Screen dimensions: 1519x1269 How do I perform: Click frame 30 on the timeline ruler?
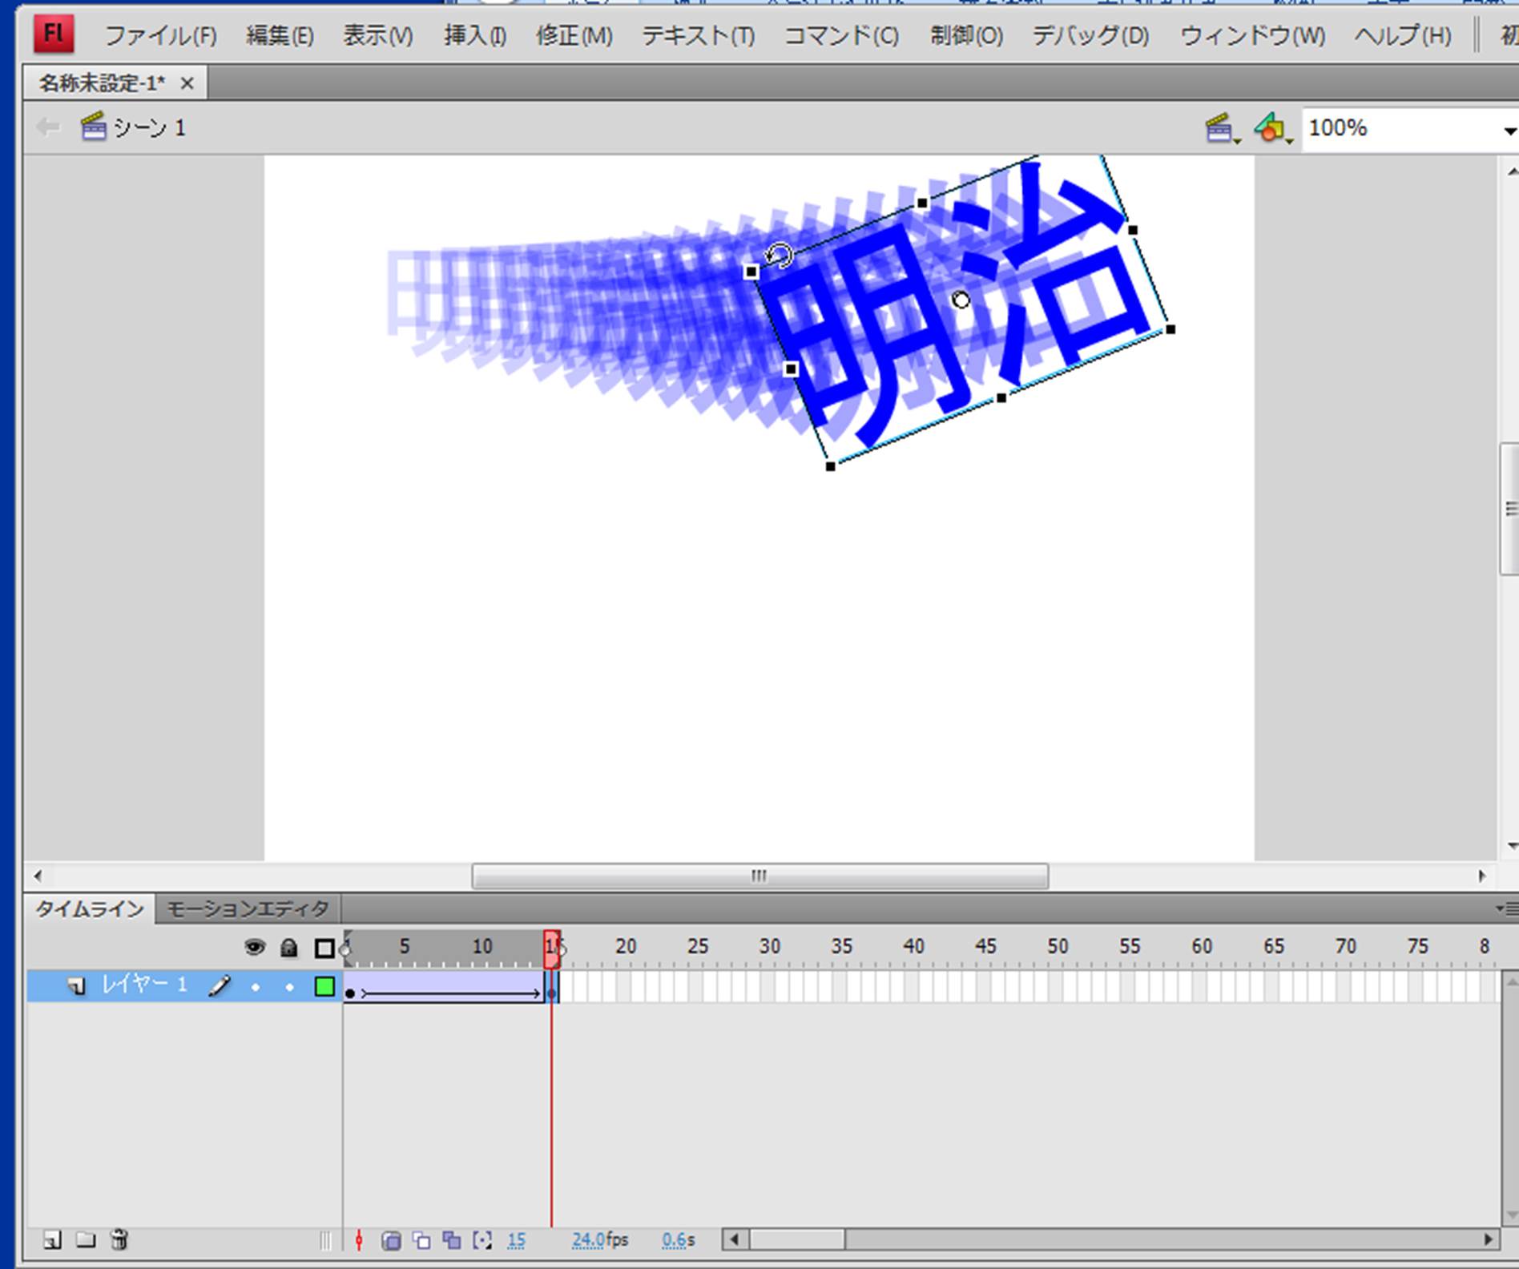tap(769, 947)
